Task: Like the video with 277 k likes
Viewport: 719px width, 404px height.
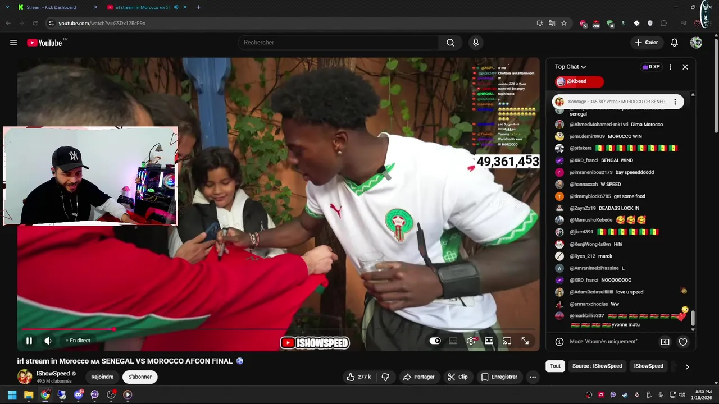Action: coord(358,377)
